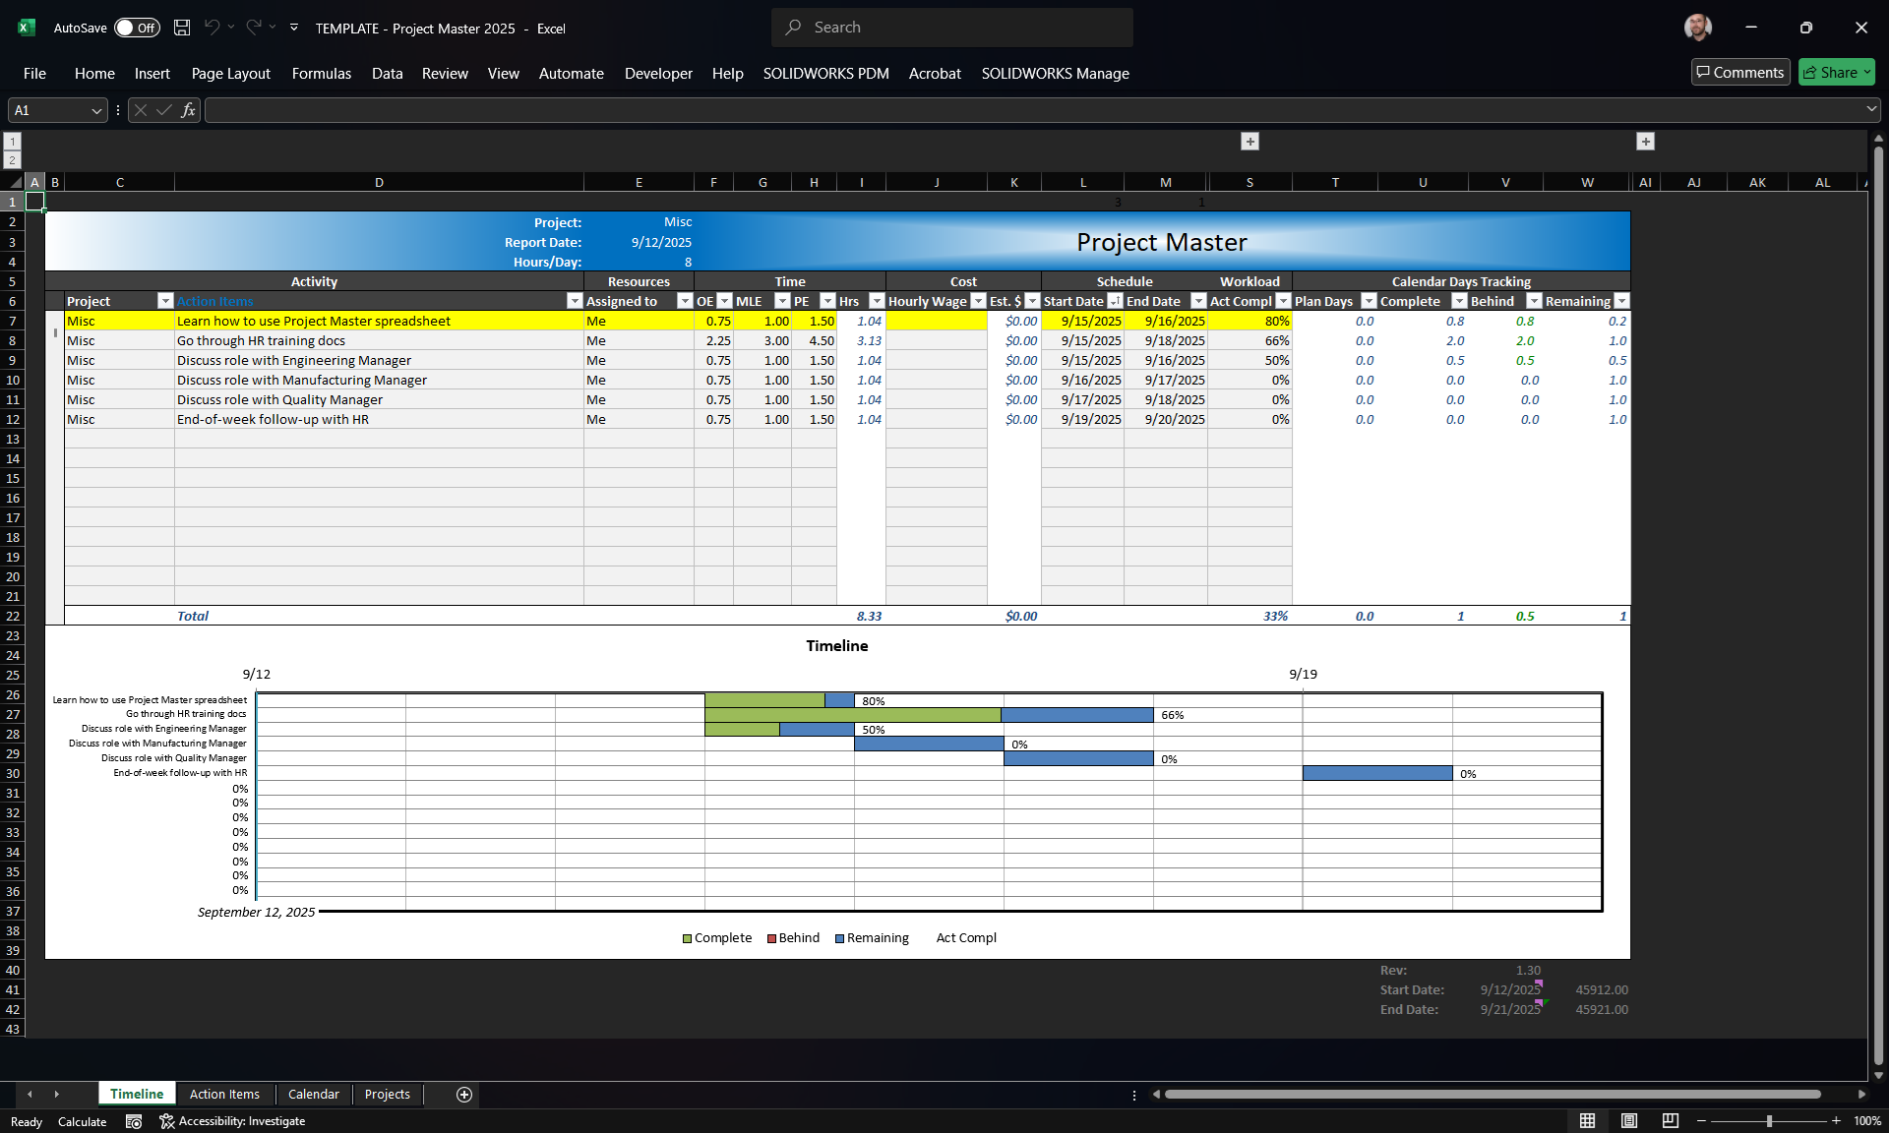Viewport: 1889px width, 1133px height.
Task: Expand the grouped columns after column M
Action: [1249, 142]
